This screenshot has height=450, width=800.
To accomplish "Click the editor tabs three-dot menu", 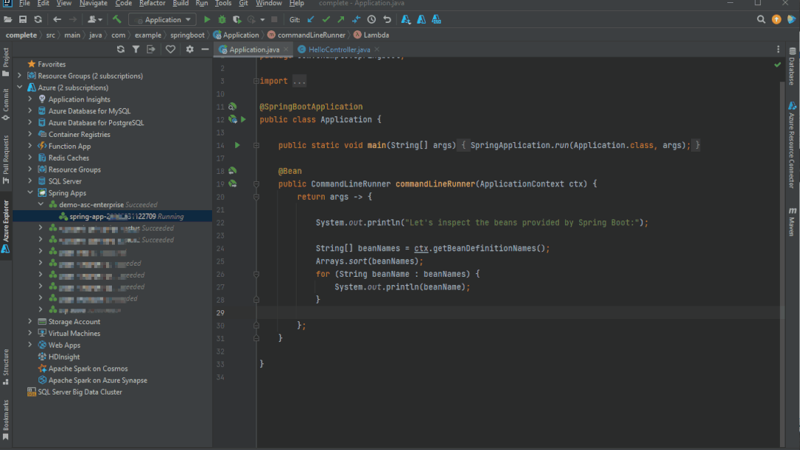I will coord(778,49).
